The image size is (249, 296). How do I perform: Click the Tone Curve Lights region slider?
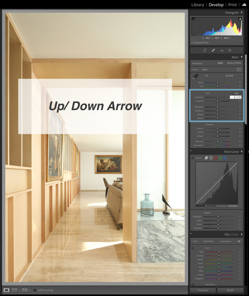218,221
